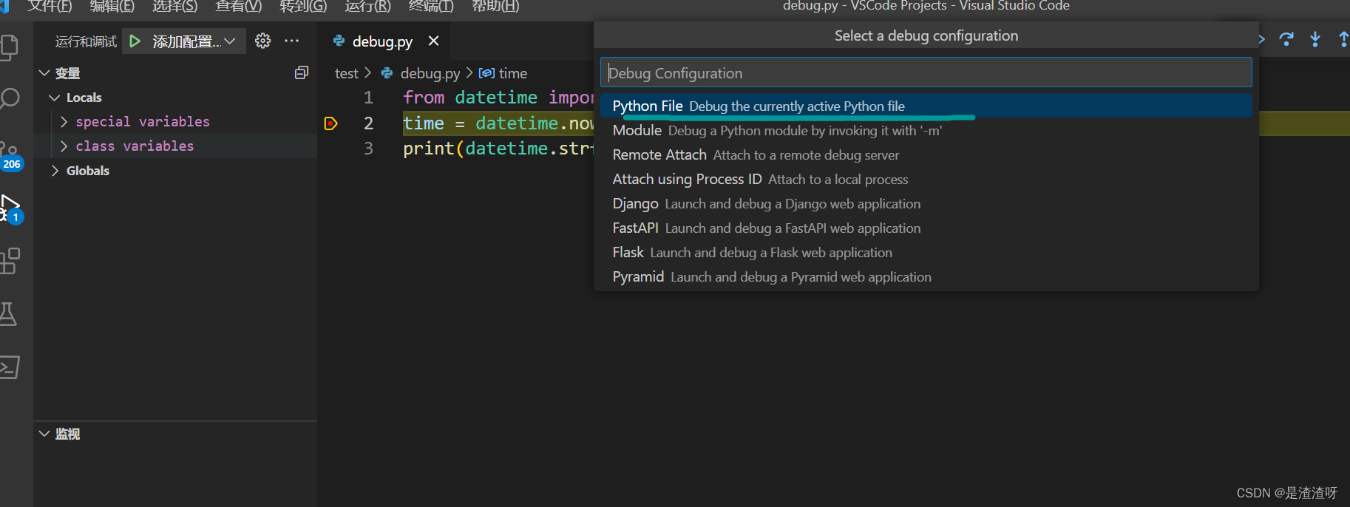Viewport: 1350px width, 507px height.
Task: Collapse all variables with the collapse icon
Action: click(x=302, y=72)
